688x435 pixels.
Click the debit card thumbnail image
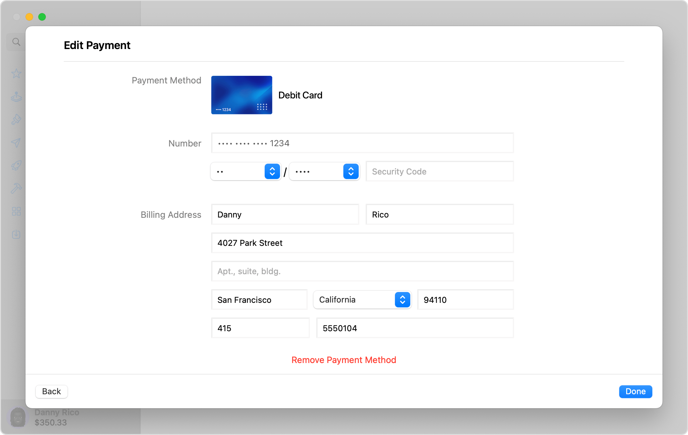pyautogui.click(x=241, y=95)
